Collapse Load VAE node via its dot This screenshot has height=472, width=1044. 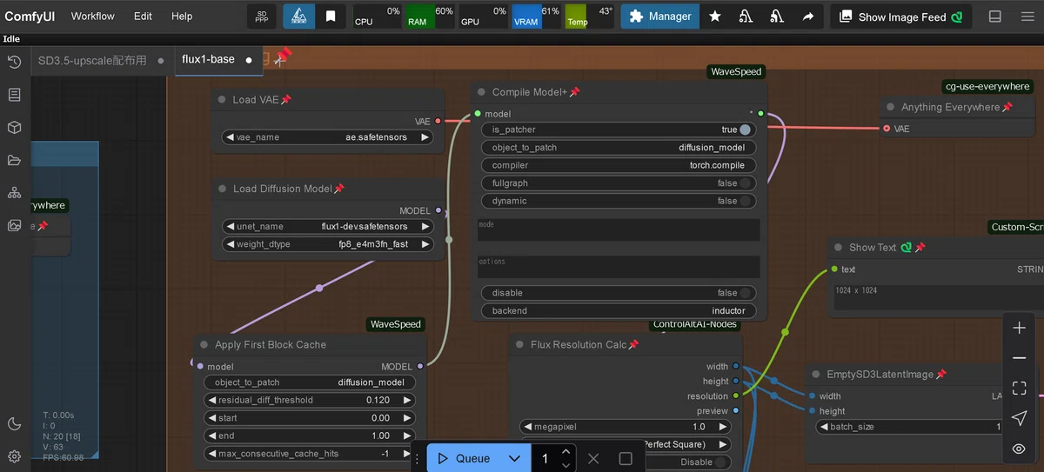click(222, 100)
